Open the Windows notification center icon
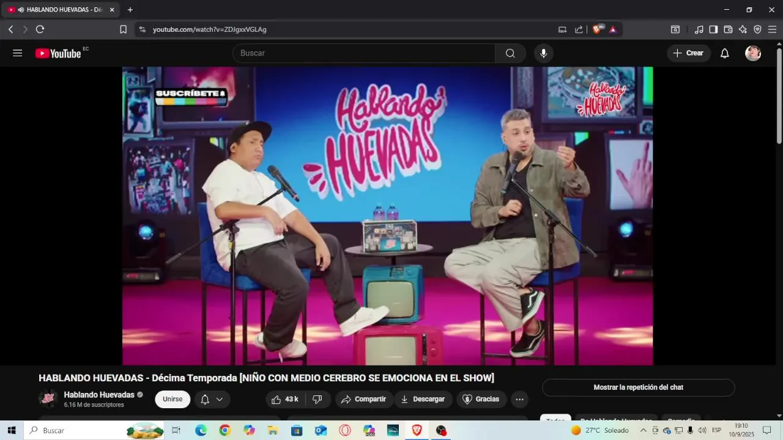 pos(766,430)
